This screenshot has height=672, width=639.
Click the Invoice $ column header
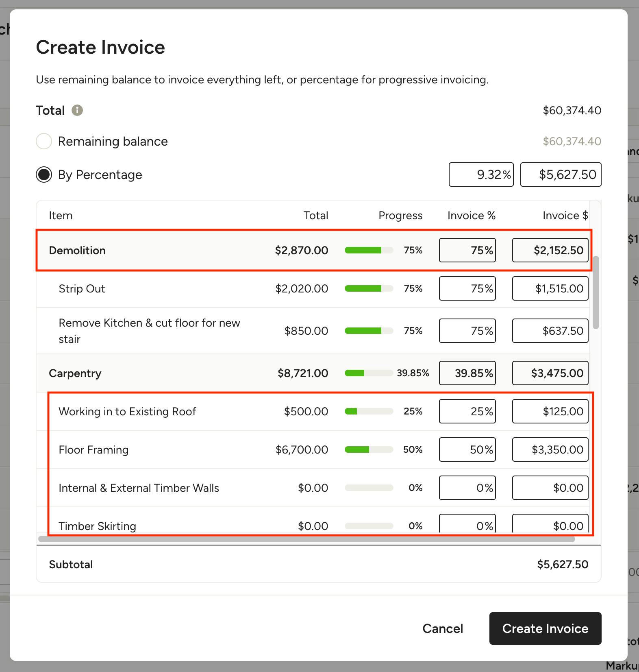(x=565, y=215)
